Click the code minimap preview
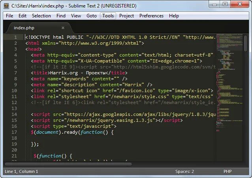Screen dimensions: 252x178 coord(229,83)
